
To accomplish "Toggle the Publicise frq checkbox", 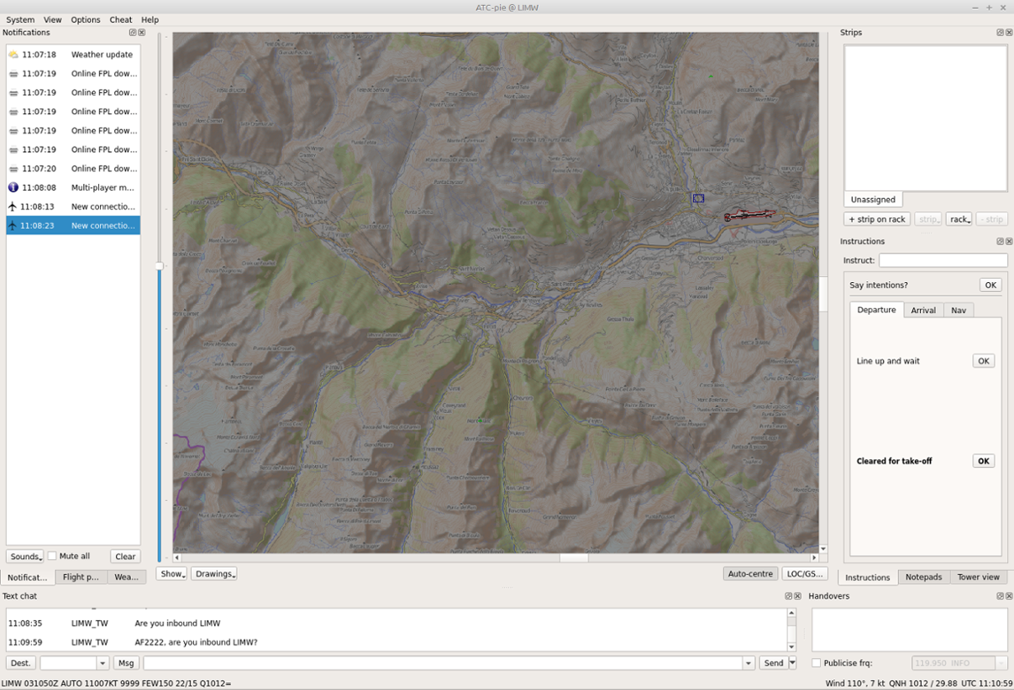I will (x=817, y=663).
